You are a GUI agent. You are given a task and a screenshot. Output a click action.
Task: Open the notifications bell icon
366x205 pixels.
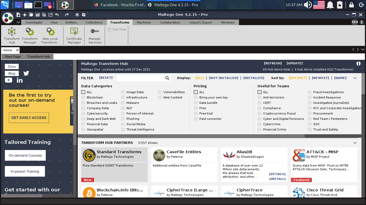tap(330, 5)
